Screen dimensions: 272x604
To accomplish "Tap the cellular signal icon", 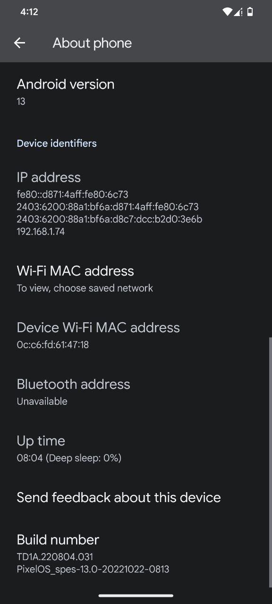I will click(x=238, y=12).
